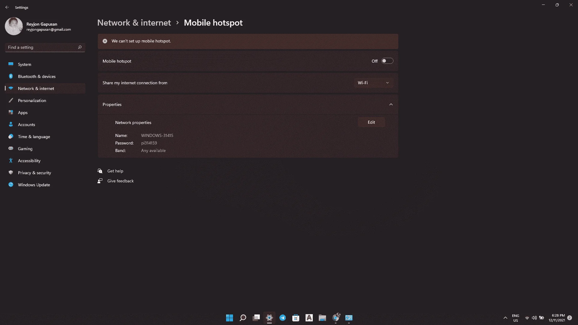The width and height of the screenshot is (578, 325).
Task: Open the Get help link
Action: coord(115,171)
